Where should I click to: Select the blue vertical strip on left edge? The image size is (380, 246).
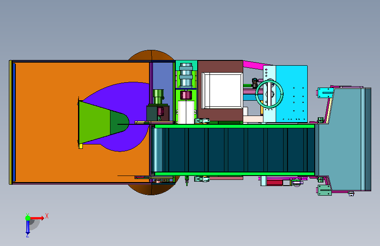(x=14, y=122)
